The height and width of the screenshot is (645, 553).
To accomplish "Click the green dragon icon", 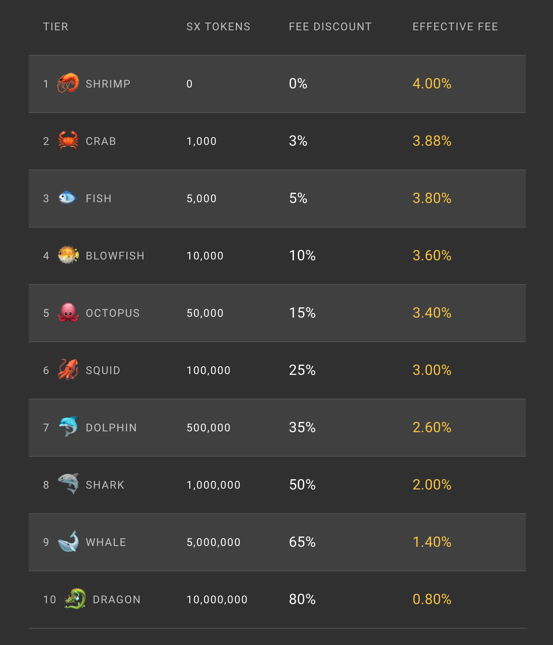I will click(x=75, y=599).
